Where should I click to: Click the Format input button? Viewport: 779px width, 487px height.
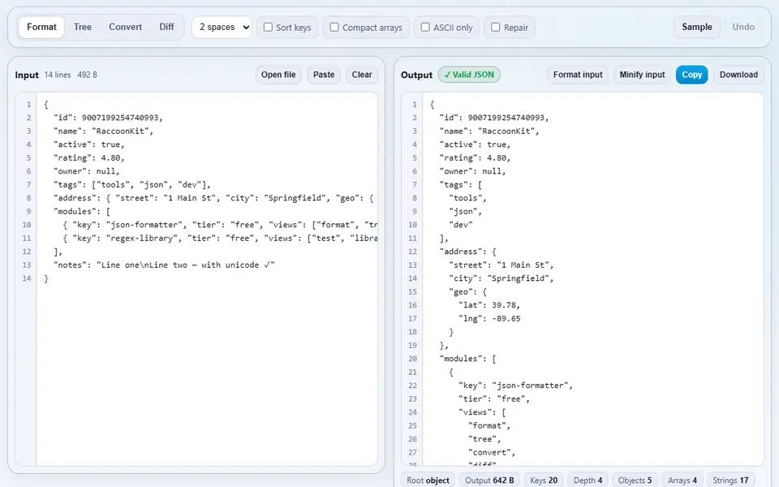(x=578, y=75)
